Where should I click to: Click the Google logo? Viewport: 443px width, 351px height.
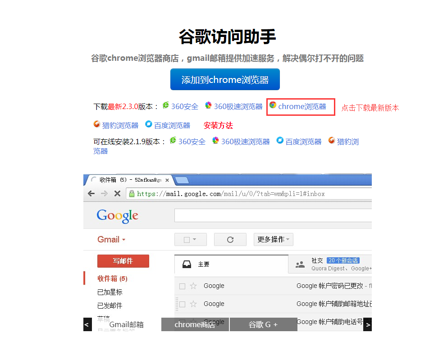[117, 216]
